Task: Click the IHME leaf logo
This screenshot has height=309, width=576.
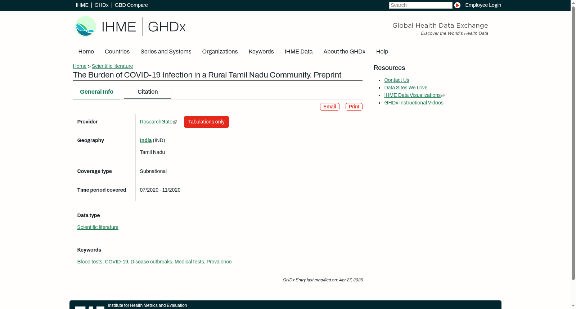Action: point(85,27)
